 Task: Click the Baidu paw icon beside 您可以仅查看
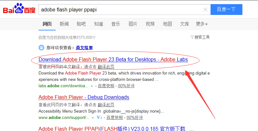pos(41,48)
